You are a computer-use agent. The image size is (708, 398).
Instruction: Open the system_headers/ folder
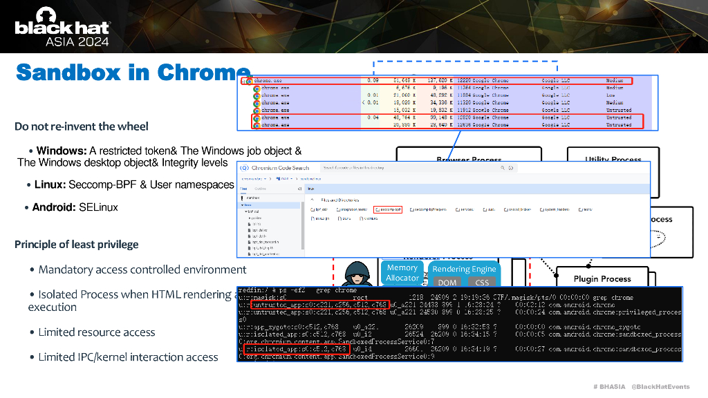pyautogui.click(x=555, y=209)
